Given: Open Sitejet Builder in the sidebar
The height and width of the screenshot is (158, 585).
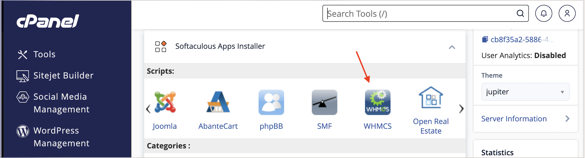Looking at the screenshot, I should click(63, 75).
